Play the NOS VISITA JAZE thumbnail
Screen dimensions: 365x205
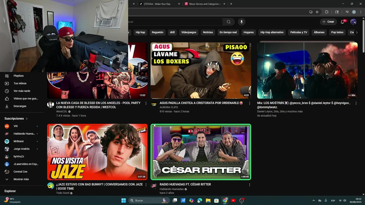97,152
